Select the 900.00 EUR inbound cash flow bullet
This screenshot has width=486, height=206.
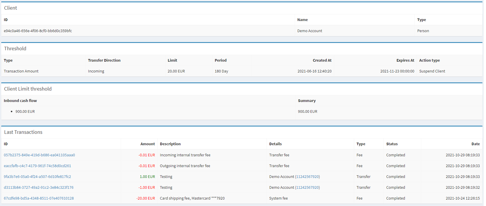25,112
